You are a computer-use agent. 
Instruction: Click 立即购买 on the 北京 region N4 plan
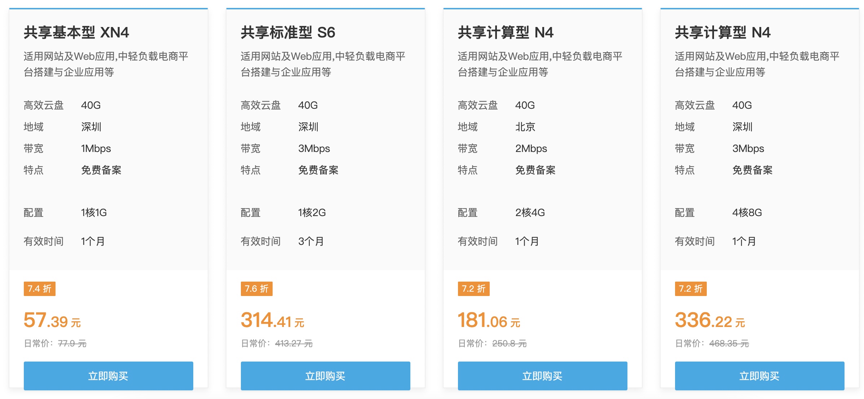[542, 376]
